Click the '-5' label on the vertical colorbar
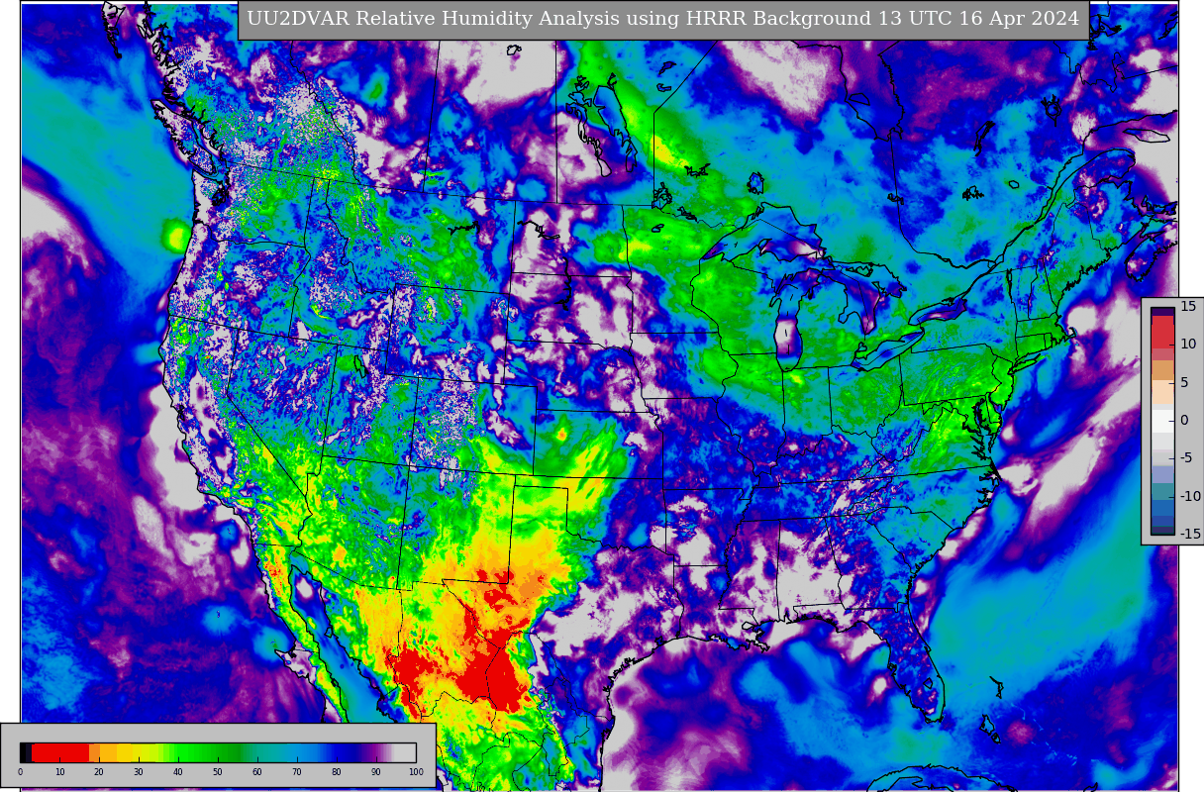Image resolution: width=1204 pixels, height=792 pixels. pyautogui.click(x=1186, y=457)
